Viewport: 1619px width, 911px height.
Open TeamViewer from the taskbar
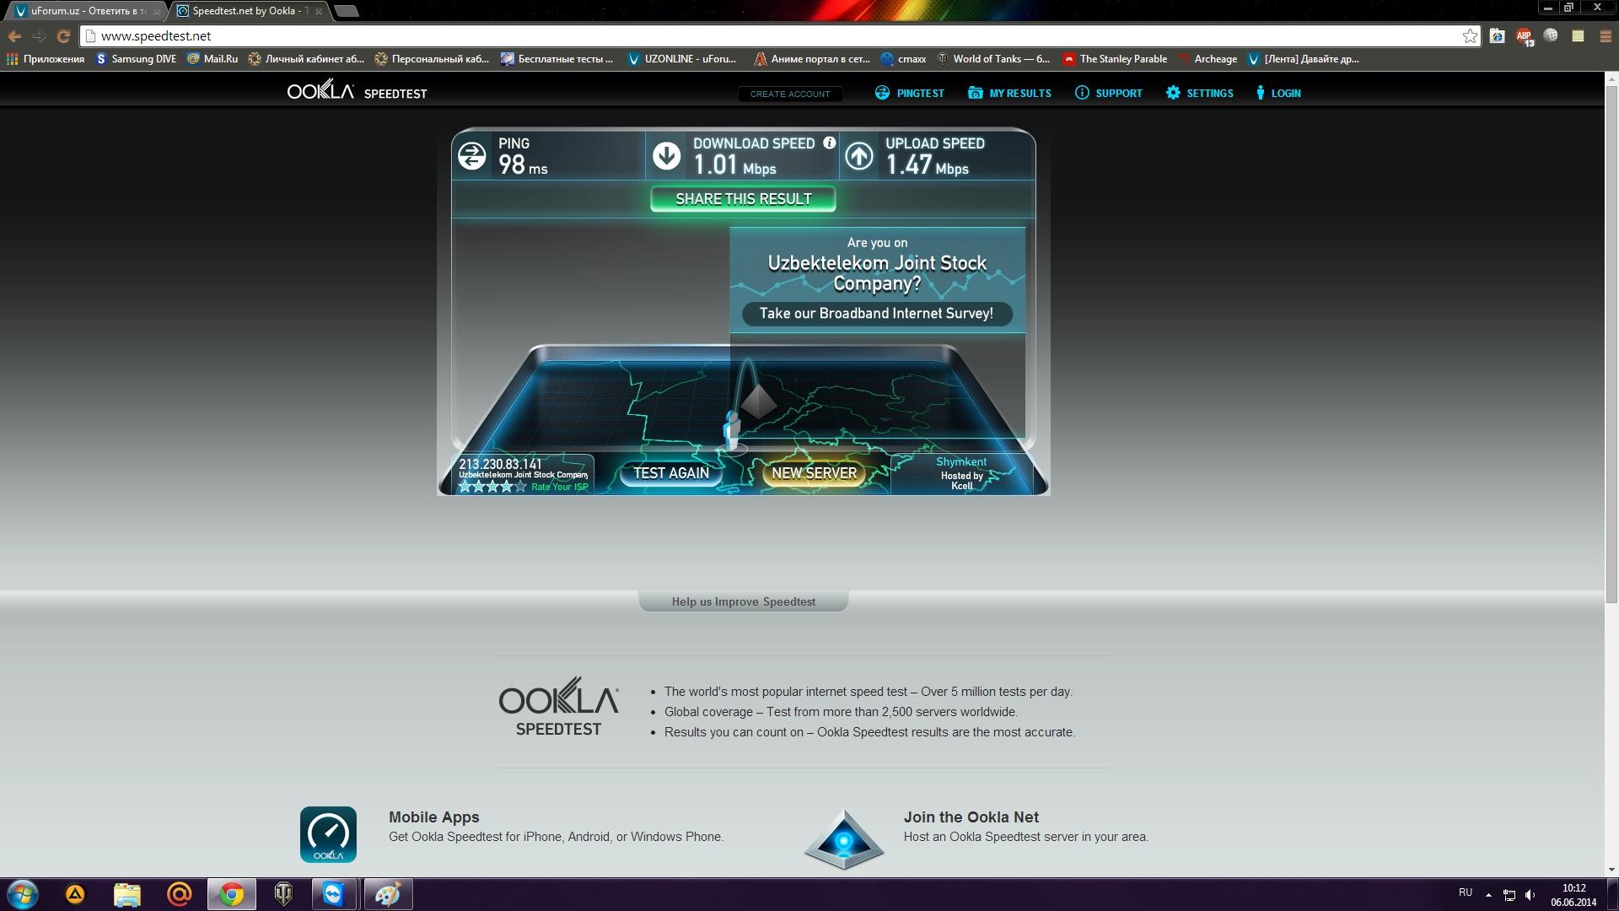[334, 894]
